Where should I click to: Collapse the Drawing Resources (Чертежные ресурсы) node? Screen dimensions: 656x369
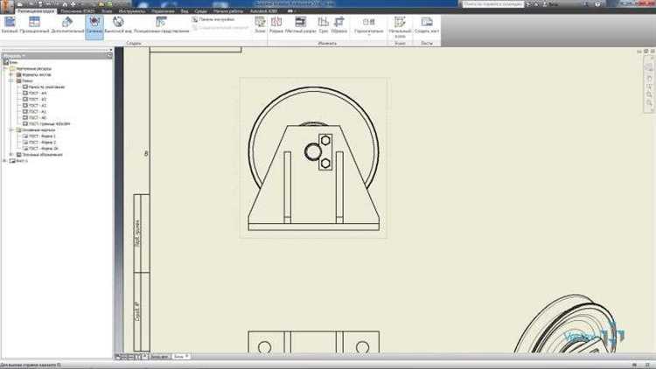point(5,68)
